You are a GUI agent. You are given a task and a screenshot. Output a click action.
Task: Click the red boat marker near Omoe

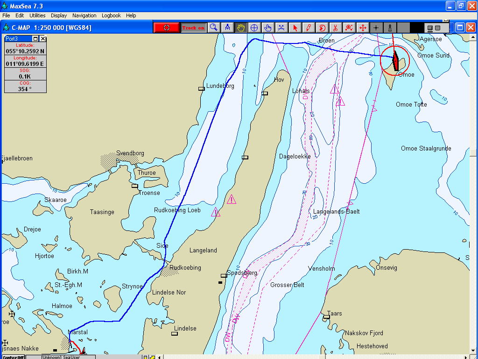click(x=395, y=60)
